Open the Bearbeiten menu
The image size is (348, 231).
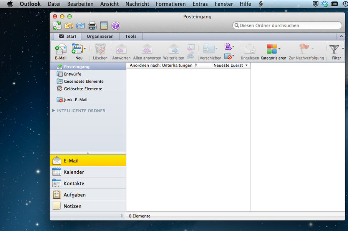click(80, 4)
